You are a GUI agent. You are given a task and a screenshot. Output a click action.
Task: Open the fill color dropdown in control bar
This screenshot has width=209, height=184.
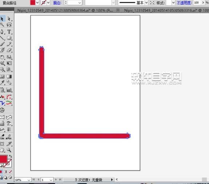[x=37, y=3]
